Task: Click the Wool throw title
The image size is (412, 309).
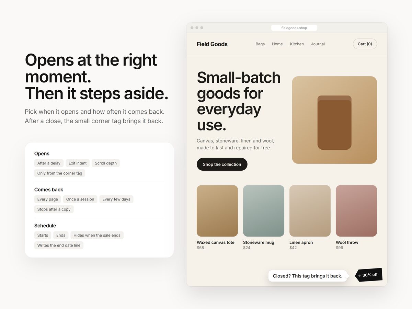Action: pos(347,242)
